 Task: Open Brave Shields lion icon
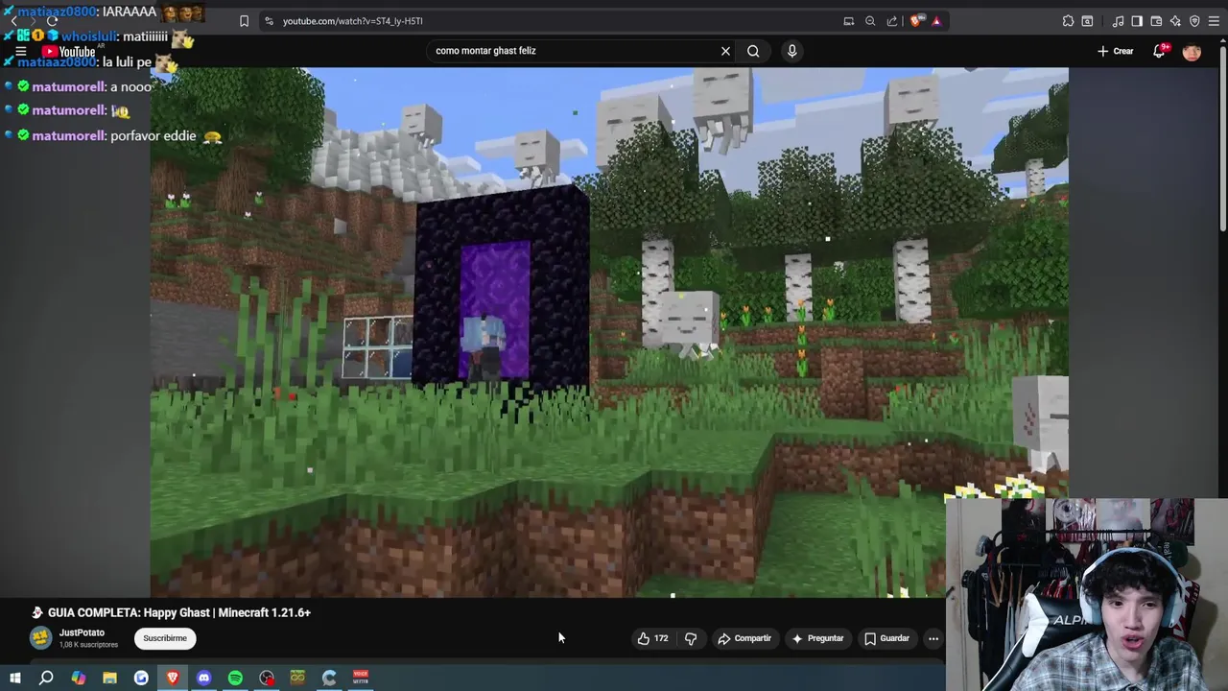tap(918, 21)
